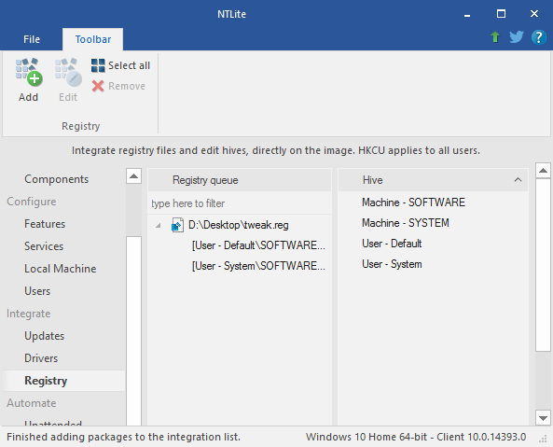
Task: Open the Services page
Action: click(44, 246)
